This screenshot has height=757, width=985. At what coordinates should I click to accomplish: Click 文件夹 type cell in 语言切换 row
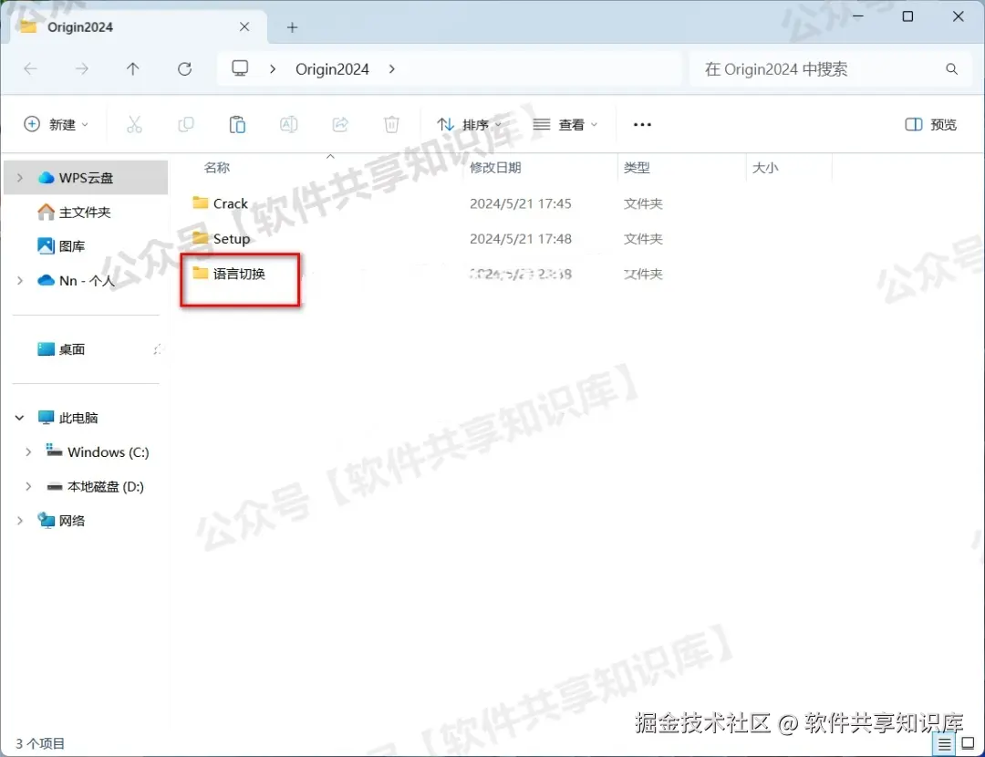coord(643,274)
